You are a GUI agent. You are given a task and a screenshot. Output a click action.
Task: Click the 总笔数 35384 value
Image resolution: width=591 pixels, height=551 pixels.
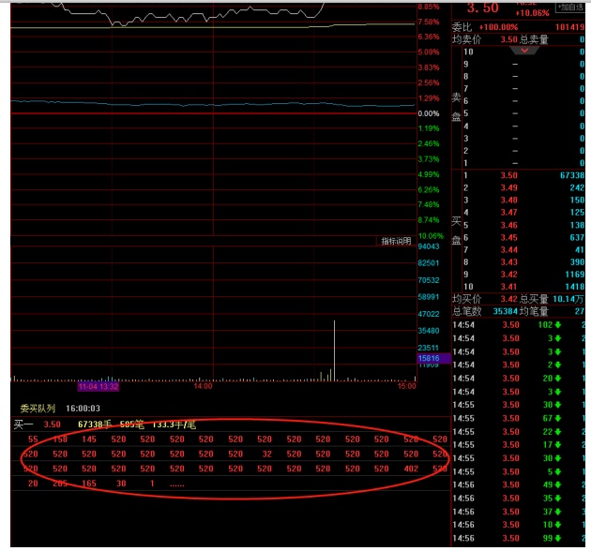point(506,311)
